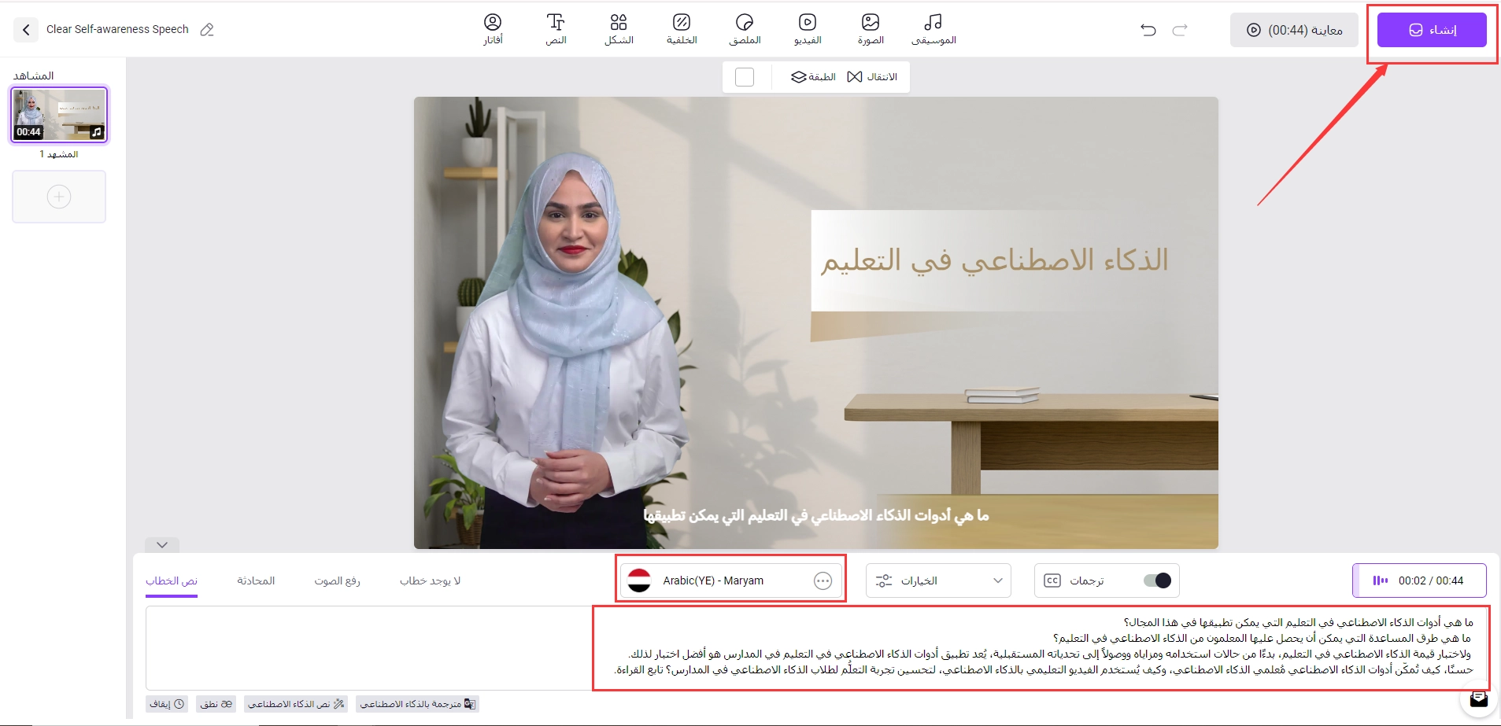Expand the Options (الخيارات) dropdown
The image size is (1501, 726).
tap(938, 580)
